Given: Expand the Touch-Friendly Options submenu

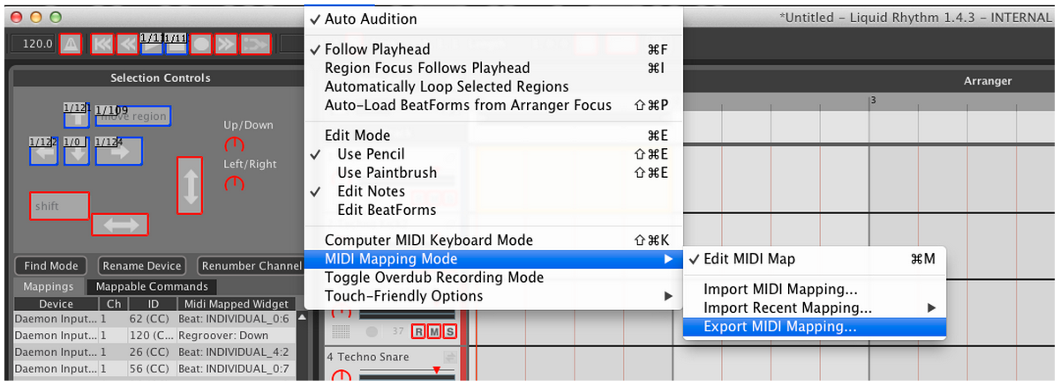Looking at the screenshot, I should coord(493,296).
